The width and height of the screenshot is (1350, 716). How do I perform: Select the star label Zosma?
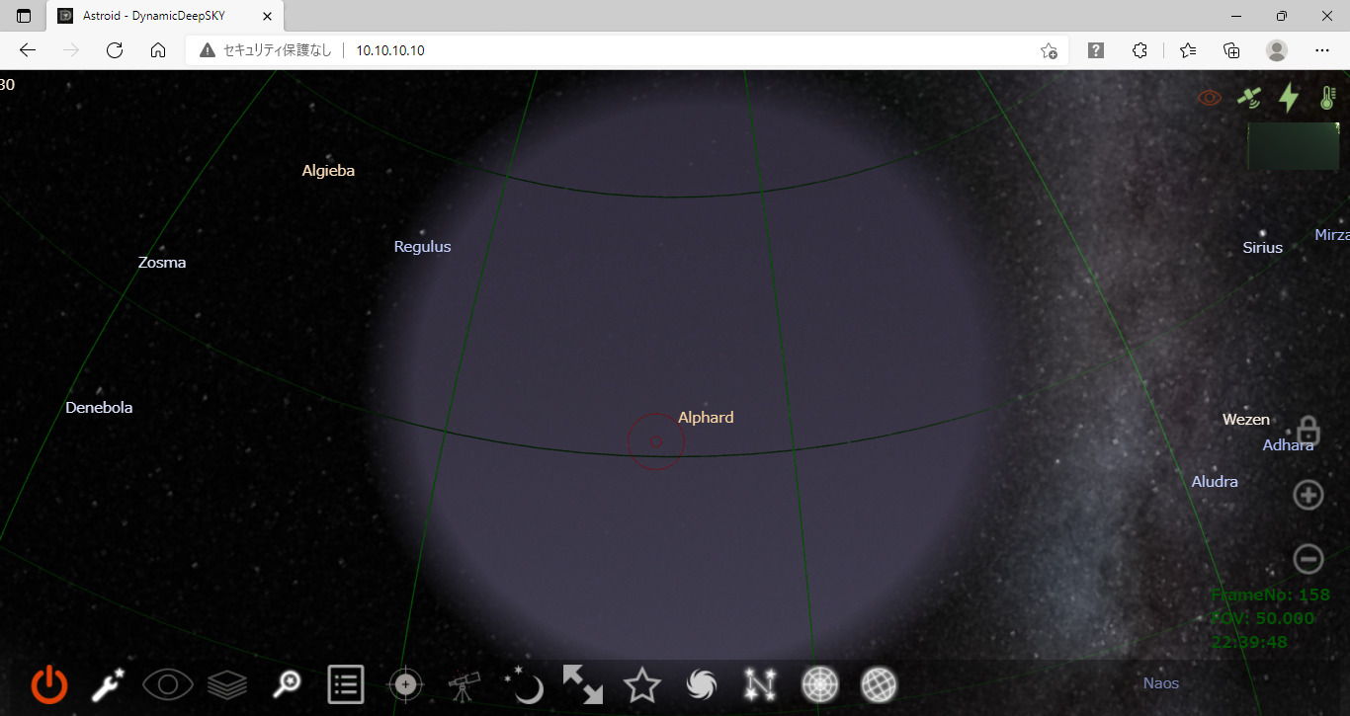162,263
